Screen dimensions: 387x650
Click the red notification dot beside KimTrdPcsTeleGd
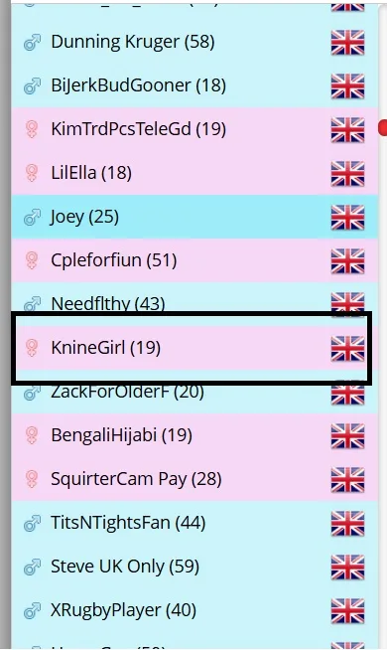point(383,127)
